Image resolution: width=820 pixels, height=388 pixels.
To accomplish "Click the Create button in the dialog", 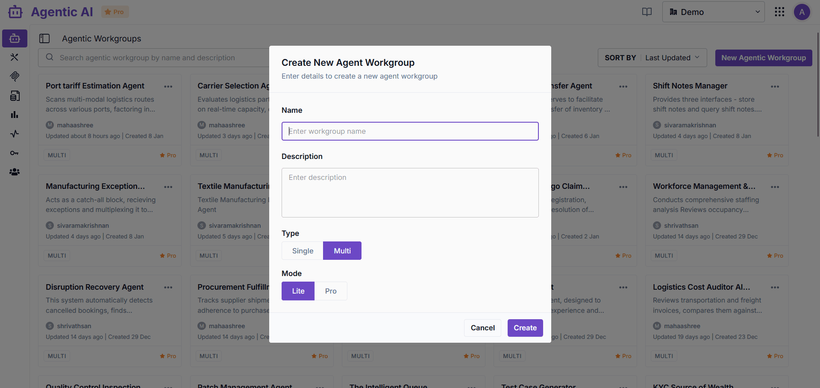I will pos(525,328).
